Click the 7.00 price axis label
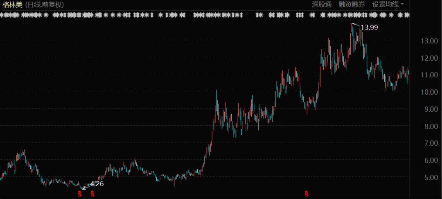Image resolution: width=442 pixels, height=199 pixels. (431, 143)
